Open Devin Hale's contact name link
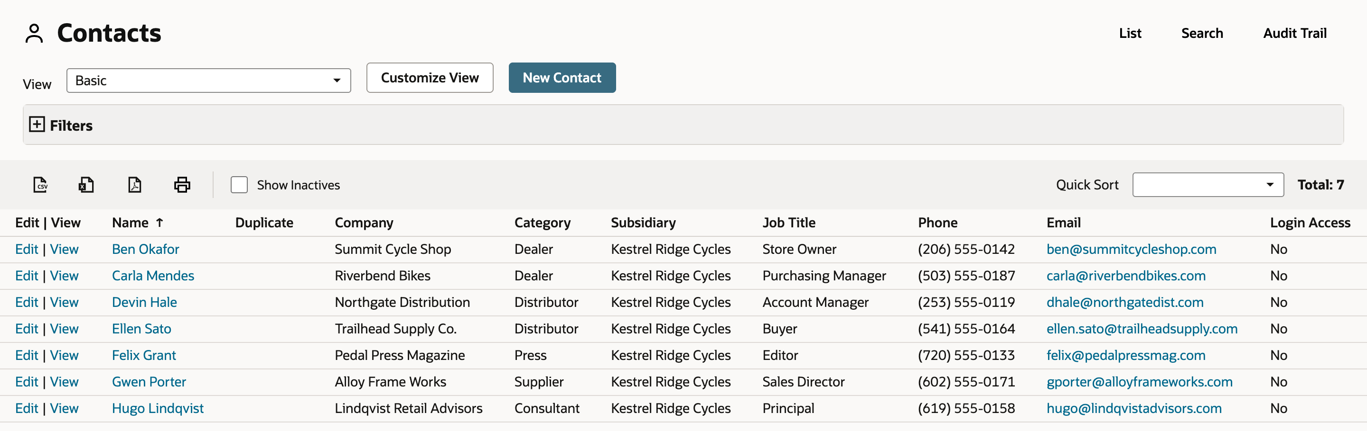The height and width of the screenshot is (431, 1367). coord(144,302)
